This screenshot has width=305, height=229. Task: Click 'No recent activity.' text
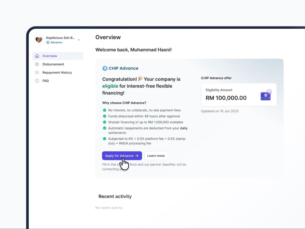click(109, 208)
